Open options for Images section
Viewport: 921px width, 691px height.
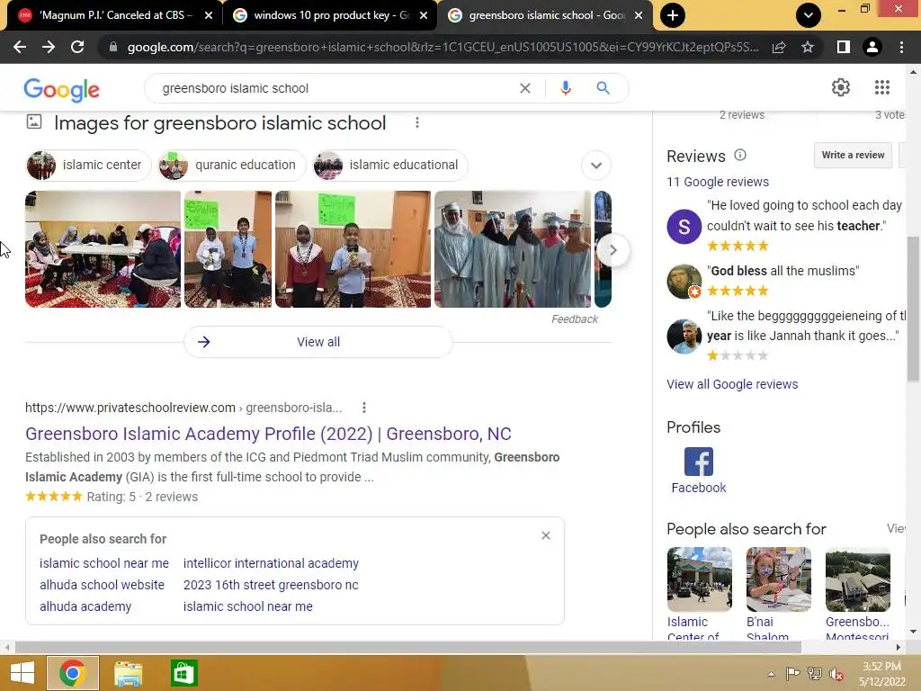coord(417,122)
